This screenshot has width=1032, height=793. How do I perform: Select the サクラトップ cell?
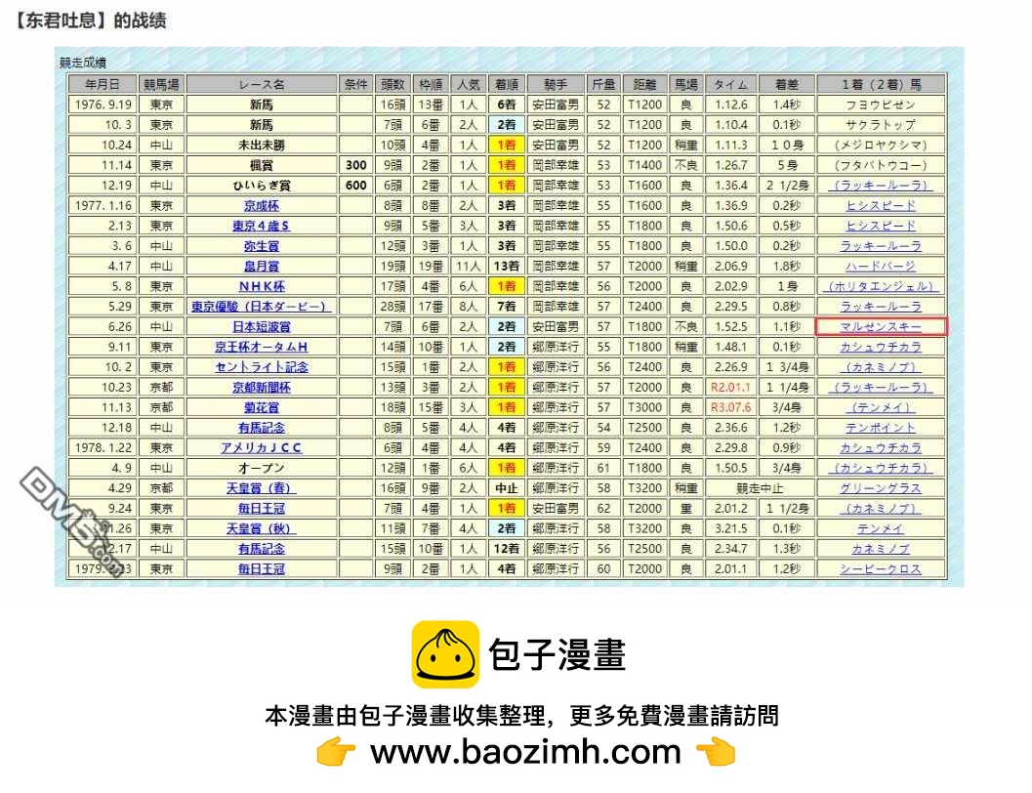881,124
